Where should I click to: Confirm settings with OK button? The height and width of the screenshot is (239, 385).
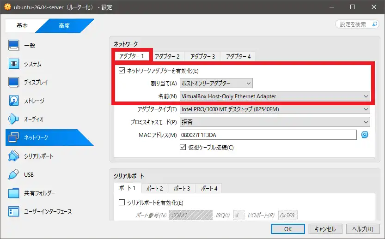288,229
